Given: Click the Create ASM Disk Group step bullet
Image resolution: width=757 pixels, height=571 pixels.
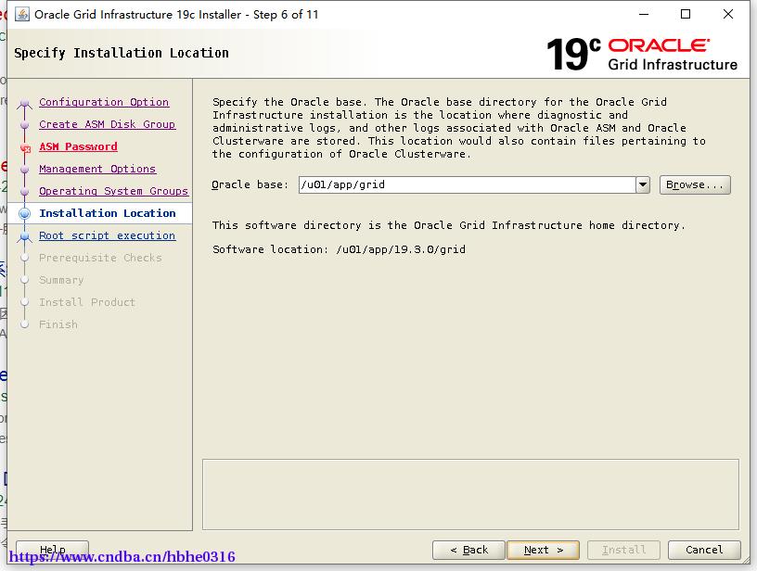Looking at the screenshot, I should [x=25, y=125].
